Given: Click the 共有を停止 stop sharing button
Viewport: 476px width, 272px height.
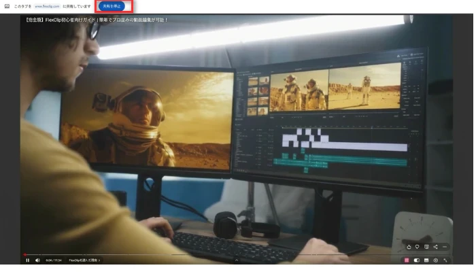Looking at the screenshot, I should 110,6.
